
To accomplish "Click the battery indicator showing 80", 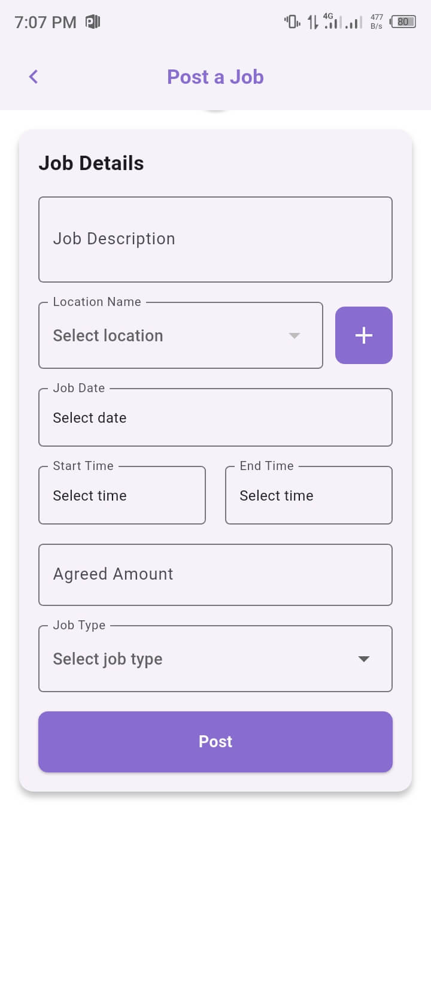I will (x=403, y=22).
